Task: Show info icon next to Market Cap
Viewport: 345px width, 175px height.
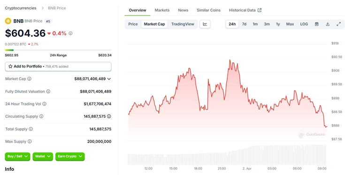Action: [29, 79]
